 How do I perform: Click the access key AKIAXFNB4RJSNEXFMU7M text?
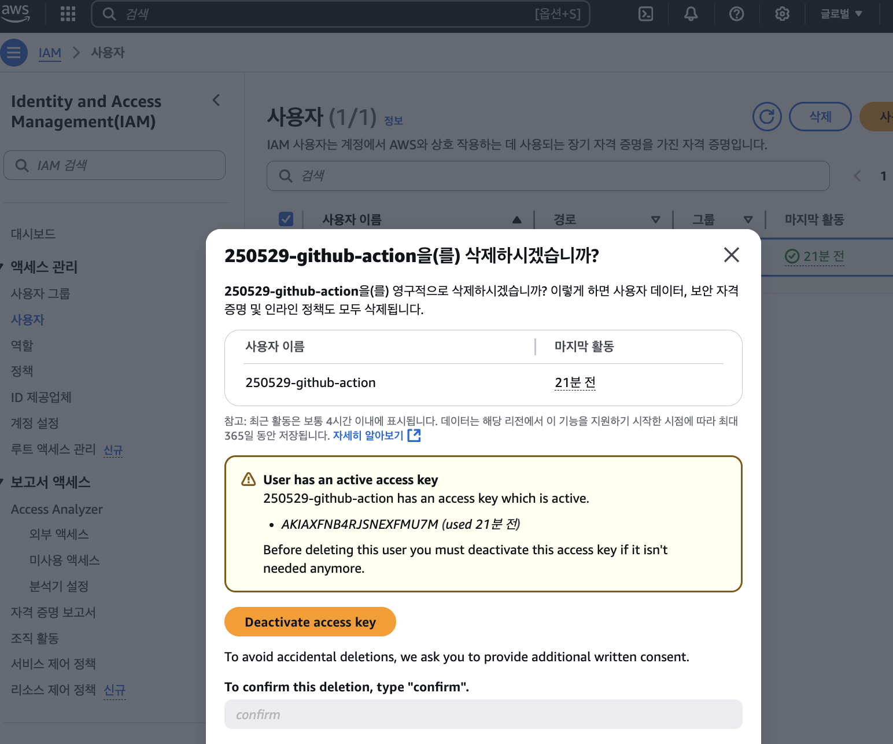(360, 524)
